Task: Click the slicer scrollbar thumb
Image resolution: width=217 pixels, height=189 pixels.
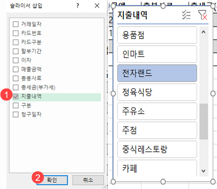Action: pyautogui.click(x=204, y=121)
